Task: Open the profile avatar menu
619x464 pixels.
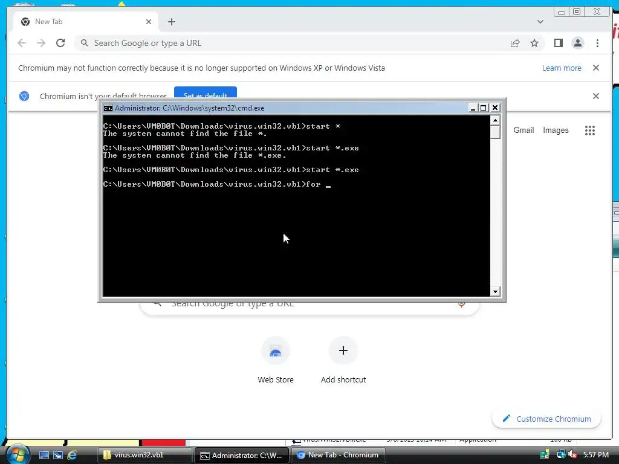Action: (577, 43)
